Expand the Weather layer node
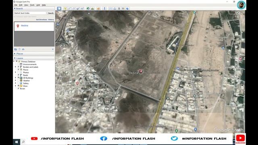This screenshot has height=145, width=258. coord(16,81)
